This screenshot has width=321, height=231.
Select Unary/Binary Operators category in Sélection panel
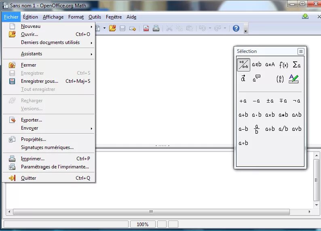[243, 65]
